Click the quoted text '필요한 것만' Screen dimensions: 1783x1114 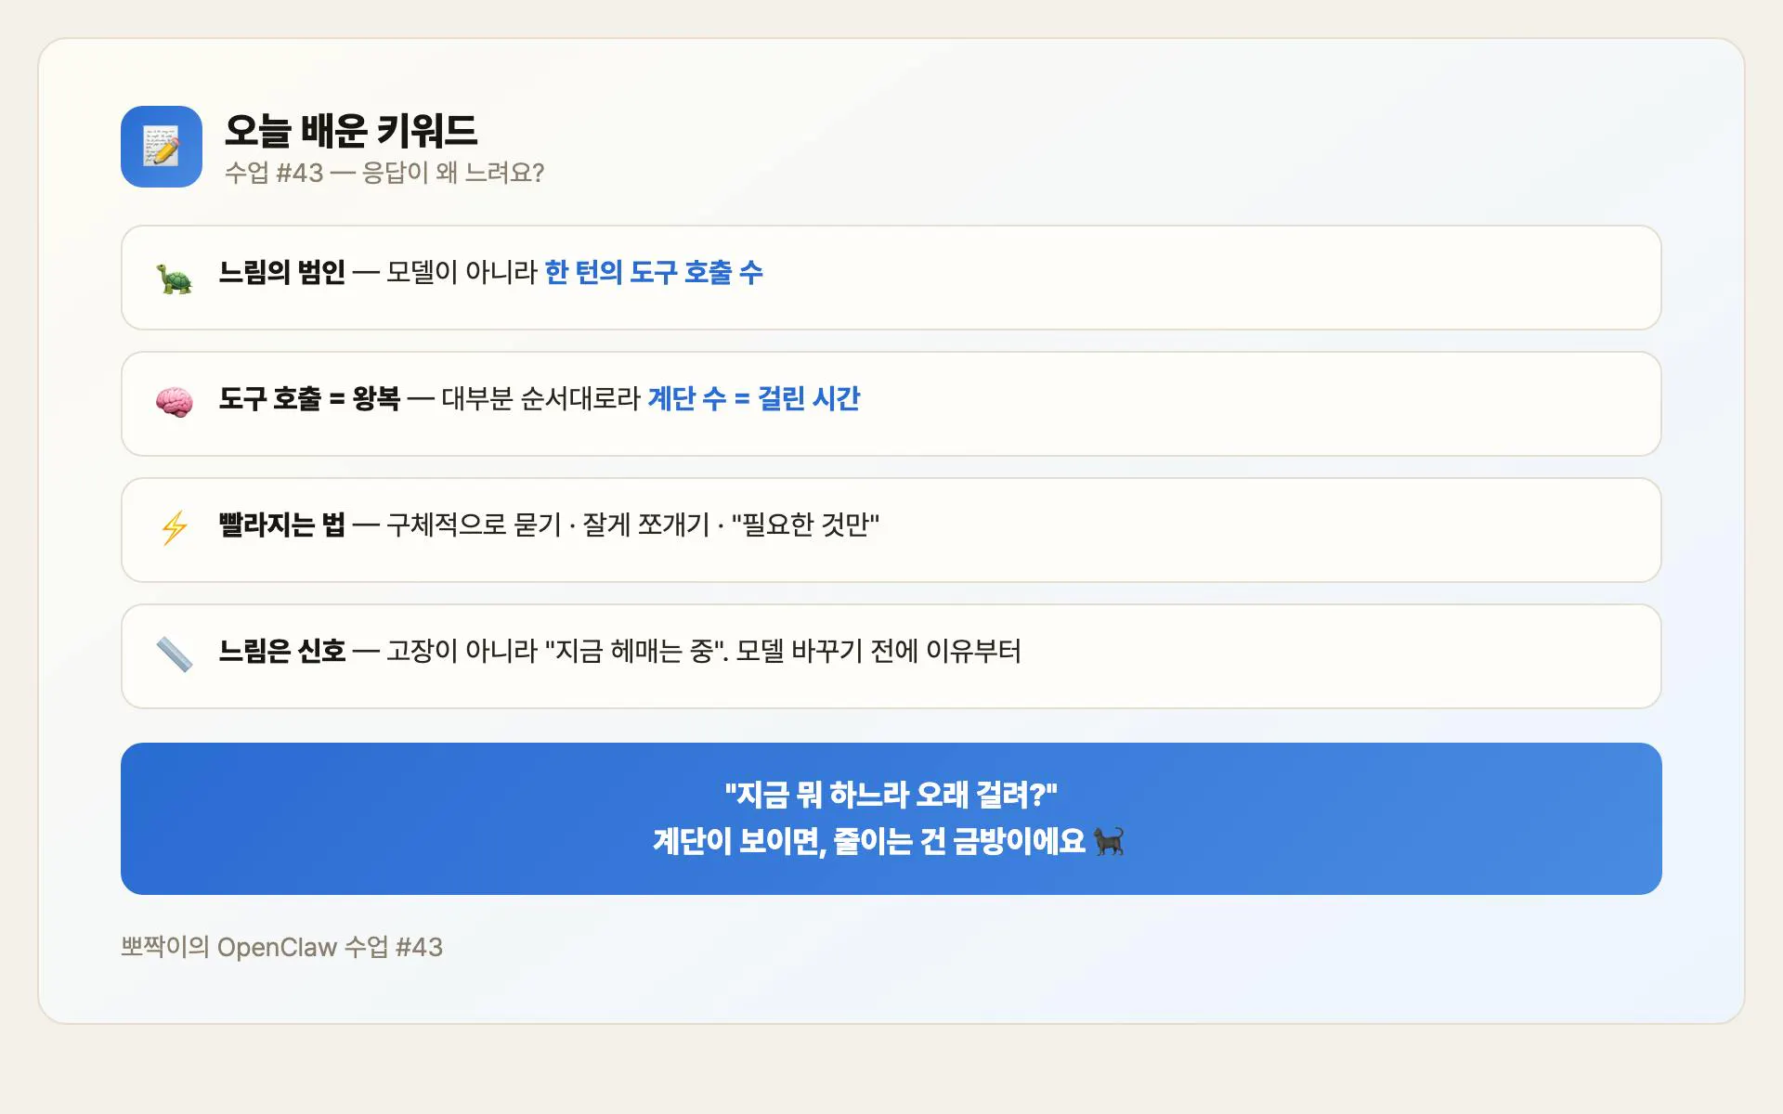805,525
